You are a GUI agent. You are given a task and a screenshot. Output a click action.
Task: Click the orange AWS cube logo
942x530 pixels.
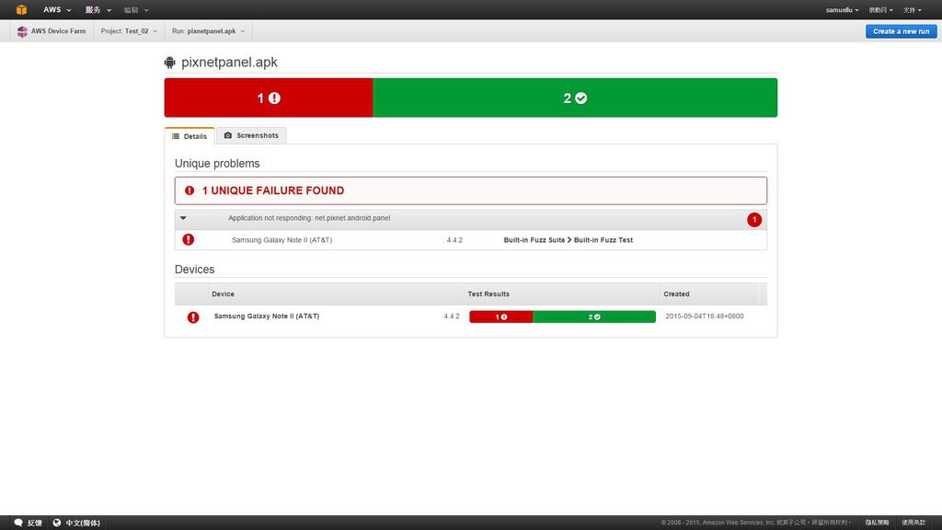click(x=22, y=9)
